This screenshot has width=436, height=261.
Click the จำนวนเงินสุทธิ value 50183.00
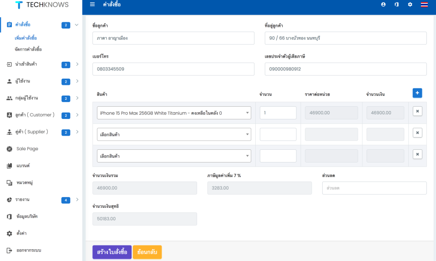145,219
